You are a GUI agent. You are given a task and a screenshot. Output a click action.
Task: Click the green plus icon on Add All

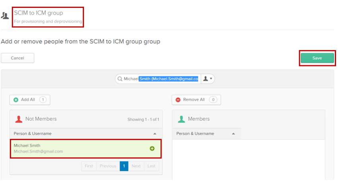click(x=16, y=100)
